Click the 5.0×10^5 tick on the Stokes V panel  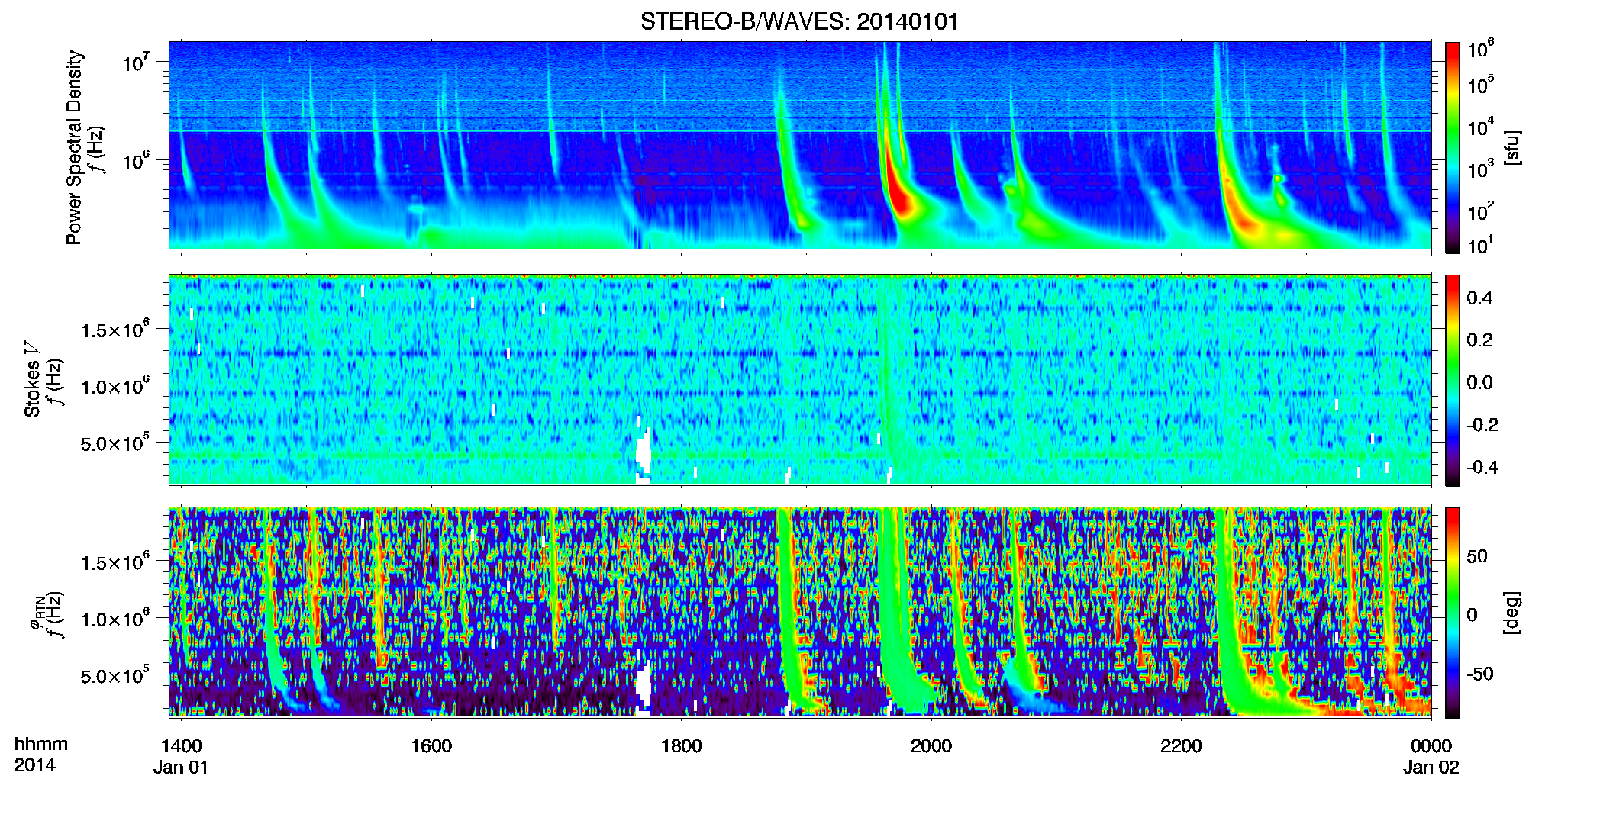115,443
